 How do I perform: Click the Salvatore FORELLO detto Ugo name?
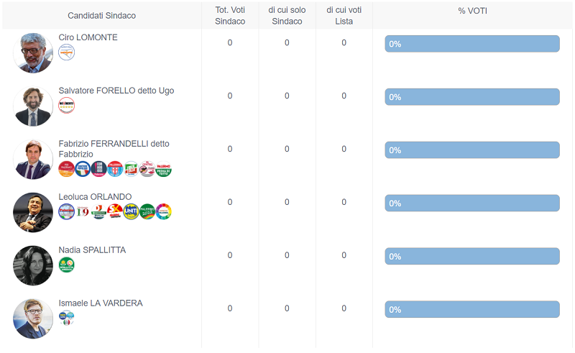[116, 91]
